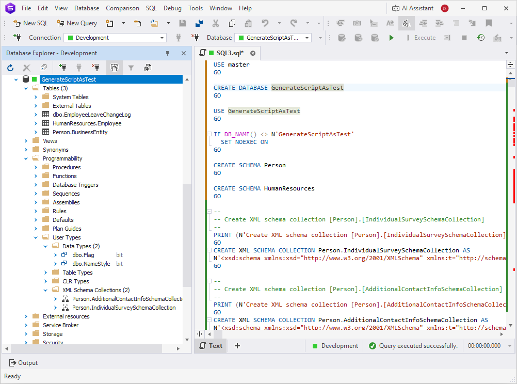Click the green Execute play arrow icon
This screenshot has width=517, height=384.
pyautogui.click(x=391, y=38)
